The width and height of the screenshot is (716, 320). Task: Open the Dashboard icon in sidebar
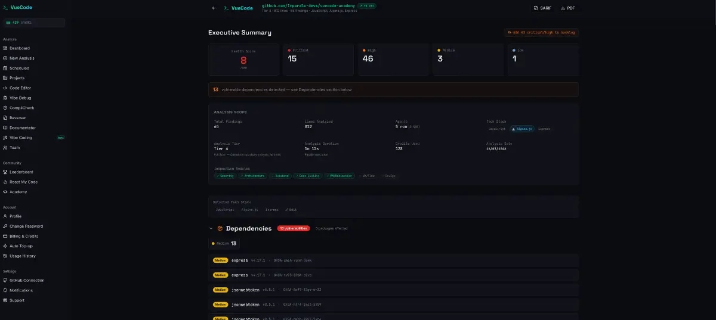point(5,48)
